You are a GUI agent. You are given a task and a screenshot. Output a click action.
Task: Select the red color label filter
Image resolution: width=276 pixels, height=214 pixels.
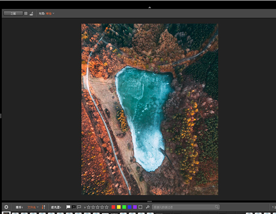pos(114,207)
